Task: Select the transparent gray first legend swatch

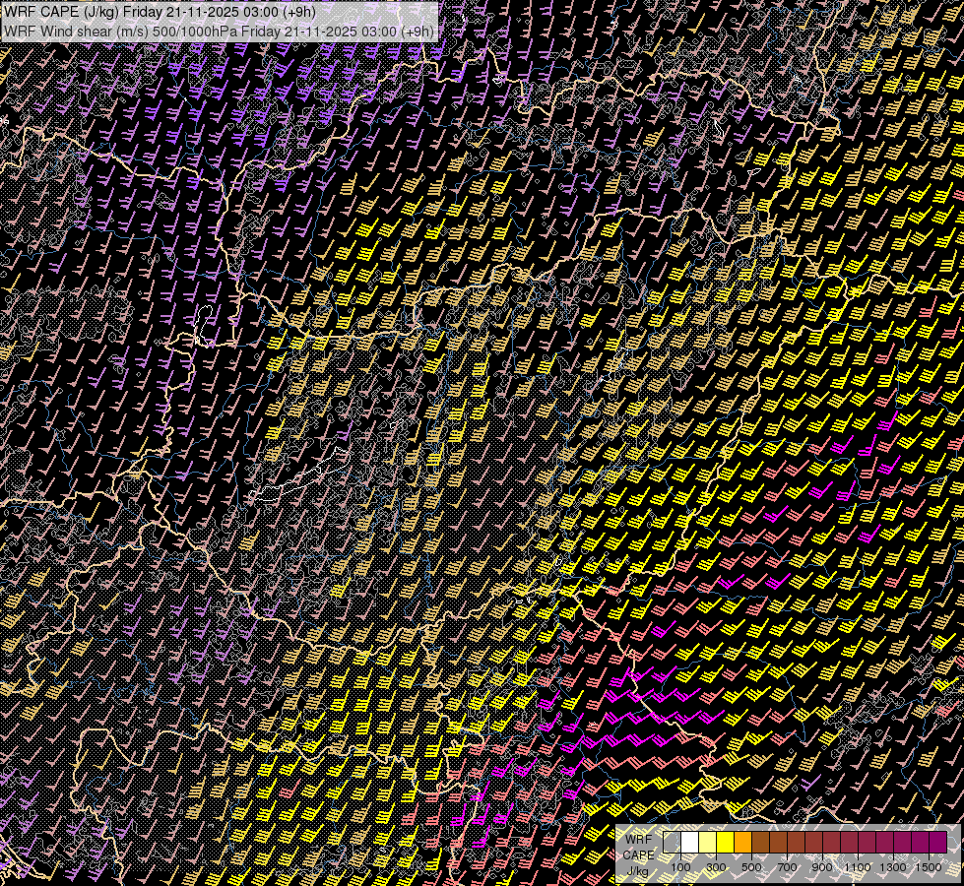Action: 672,843
